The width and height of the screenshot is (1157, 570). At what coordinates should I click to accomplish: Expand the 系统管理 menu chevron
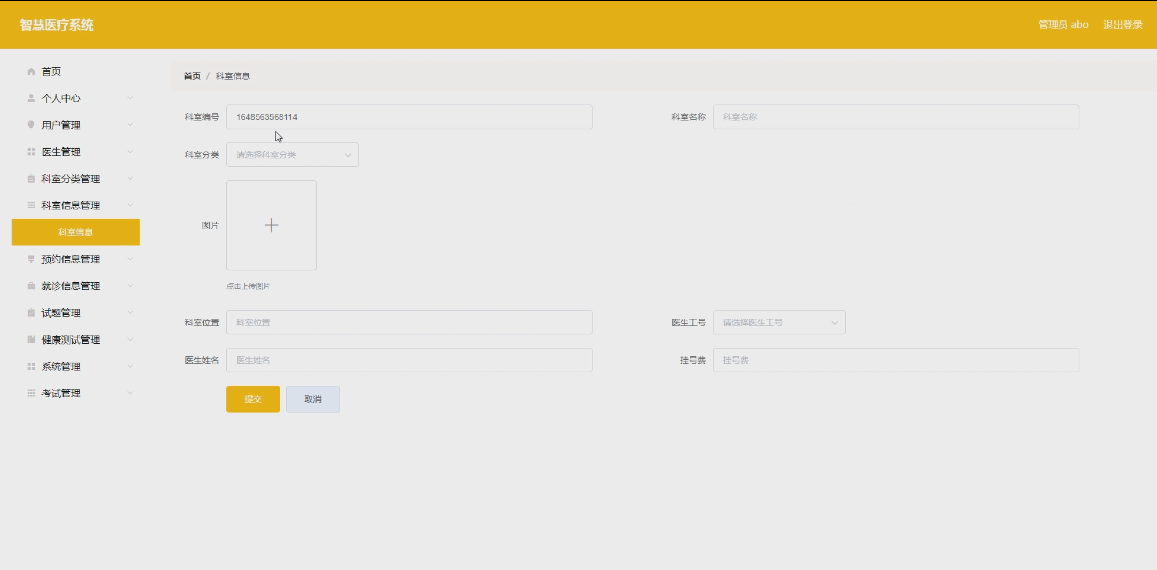(x=130, y=367)
